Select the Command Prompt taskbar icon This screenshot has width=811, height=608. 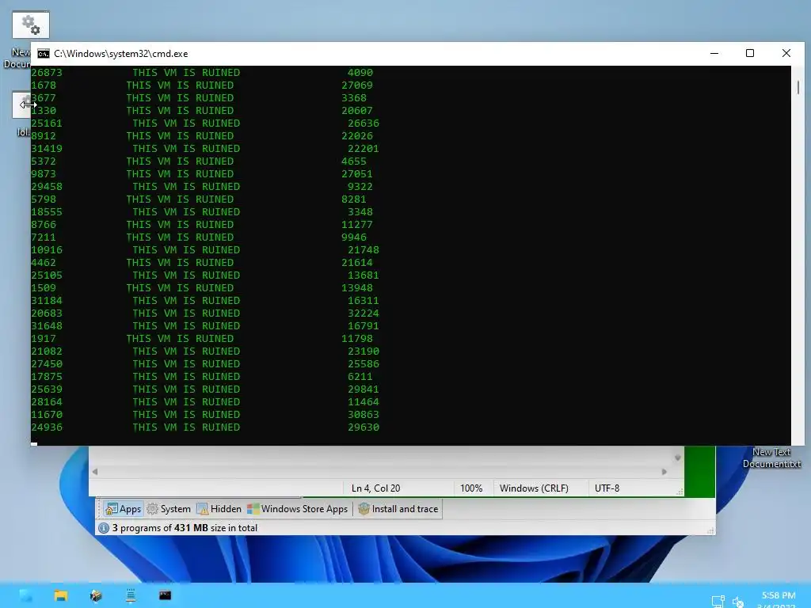[165, 595]
